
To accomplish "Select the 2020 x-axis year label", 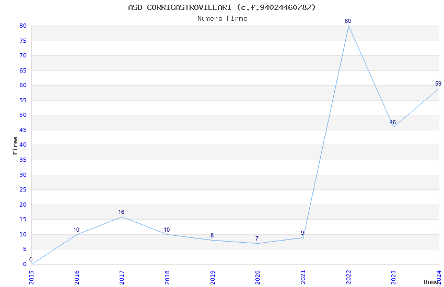I will [x=258, y=278].
